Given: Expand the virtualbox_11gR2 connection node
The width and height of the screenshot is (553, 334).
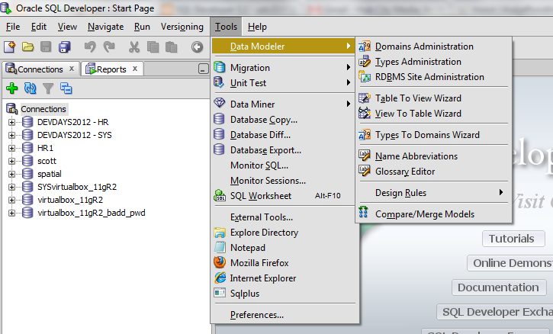Looking at the screenshot, I should [x=11, y=200].
